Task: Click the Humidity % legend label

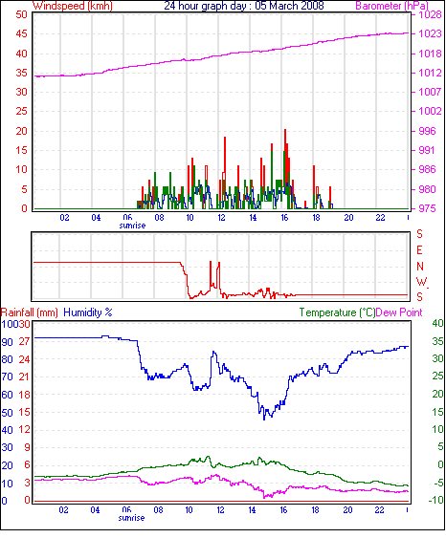Action: 88,312
